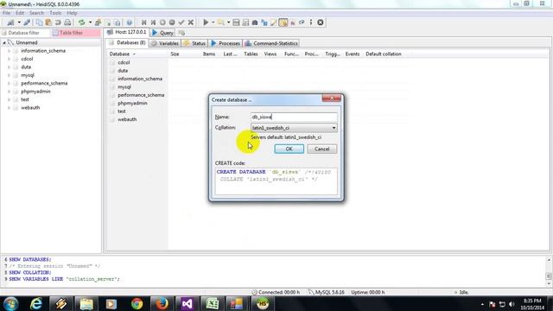Click the Delete row toolbar icon

(x=172, y=22)
